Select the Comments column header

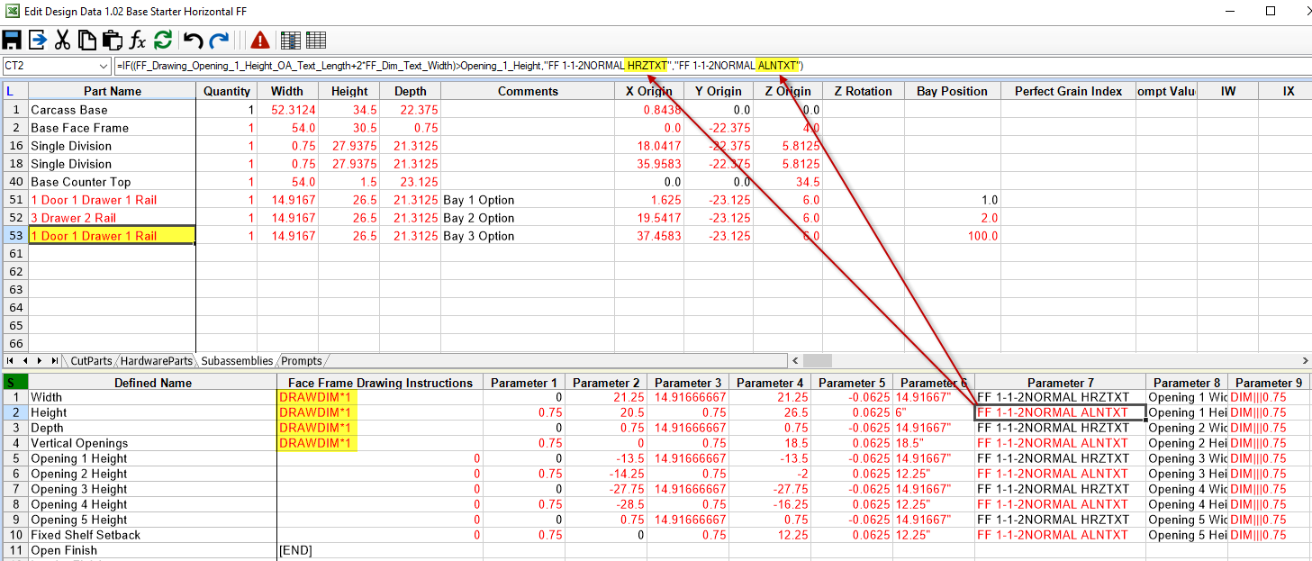pyautogui.click(x=528, y=91)
